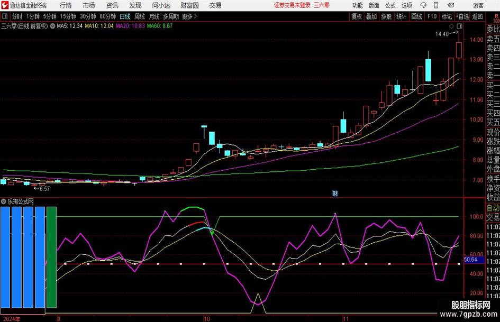Open the 公式 menu
This screenshot has height=322, width=500.
click(390, 5)
